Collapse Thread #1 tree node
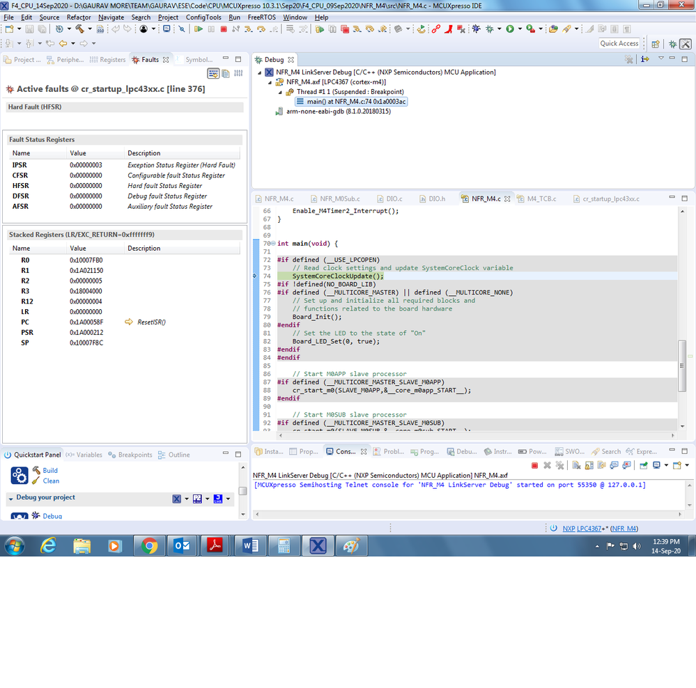Image resolution: width=696 pixels, height=688 pixels. tap(280, 92)
